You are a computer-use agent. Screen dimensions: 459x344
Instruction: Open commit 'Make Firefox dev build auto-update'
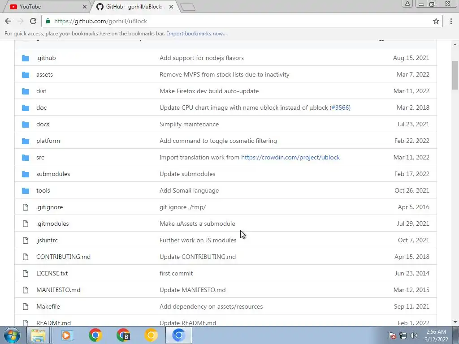point(209,91)
